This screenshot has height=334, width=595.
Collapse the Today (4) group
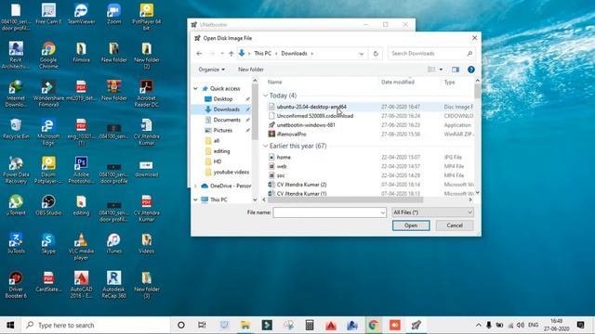coord(266,96)
